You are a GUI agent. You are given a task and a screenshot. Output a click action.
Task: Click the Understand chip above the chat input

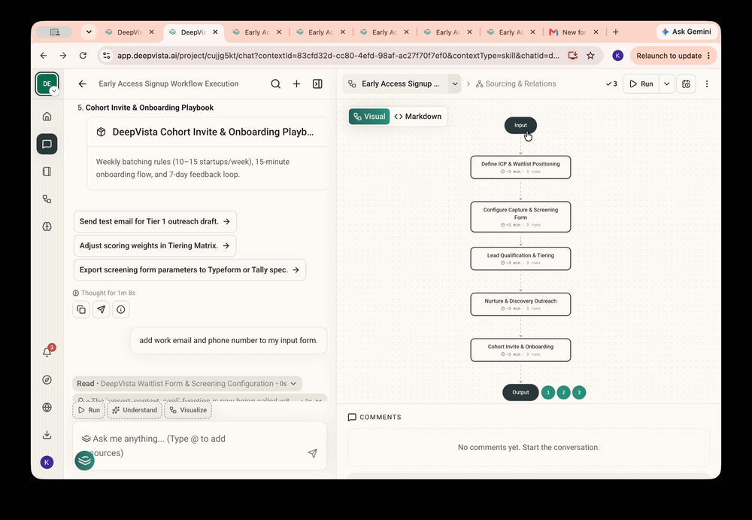[x=135, y=410]
